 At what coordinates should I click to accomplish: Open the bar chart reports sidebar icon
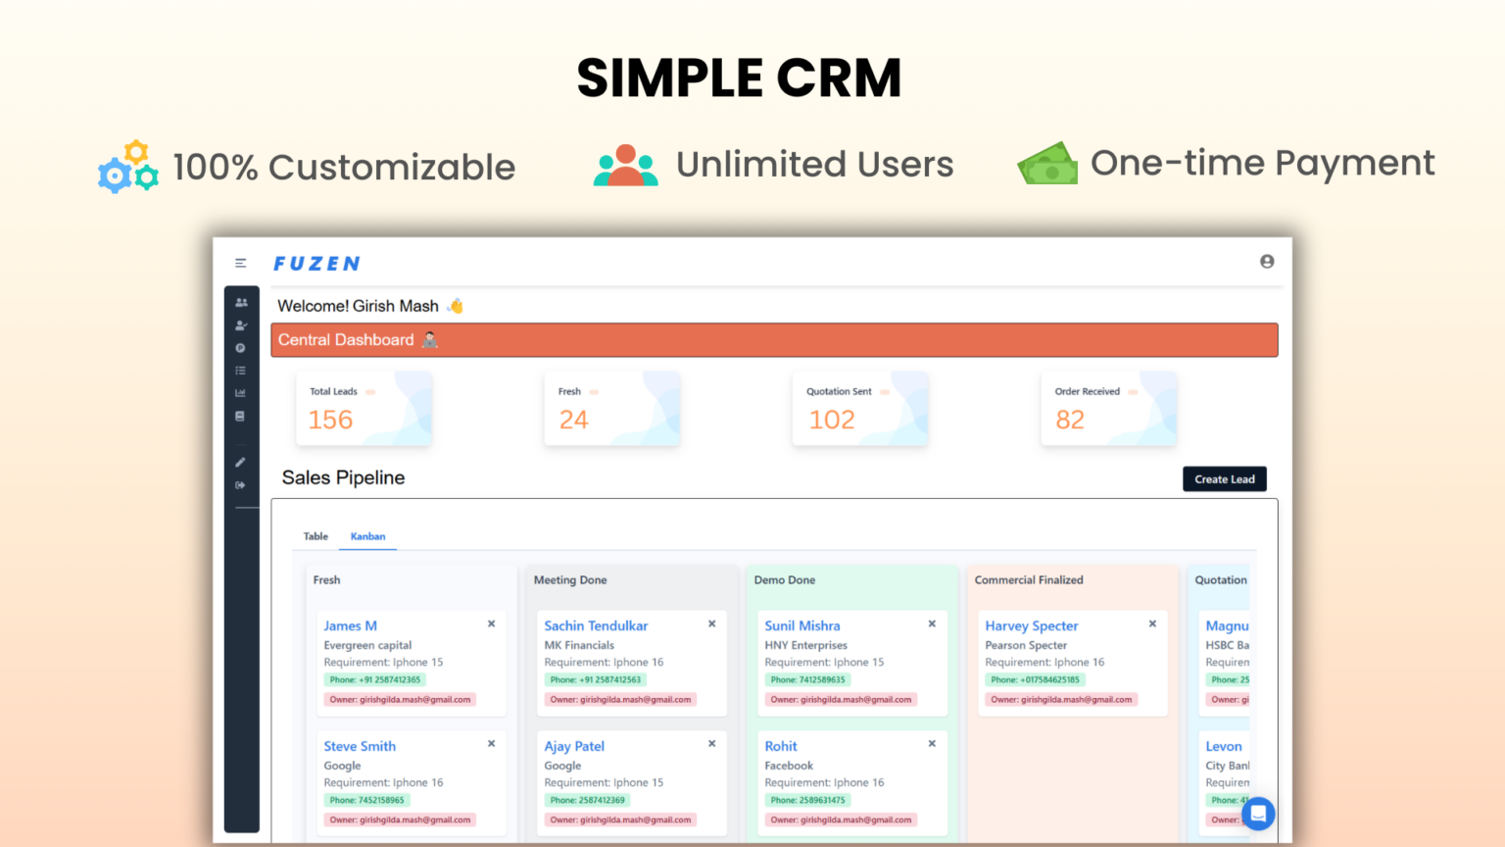click(x=240, y=393)
